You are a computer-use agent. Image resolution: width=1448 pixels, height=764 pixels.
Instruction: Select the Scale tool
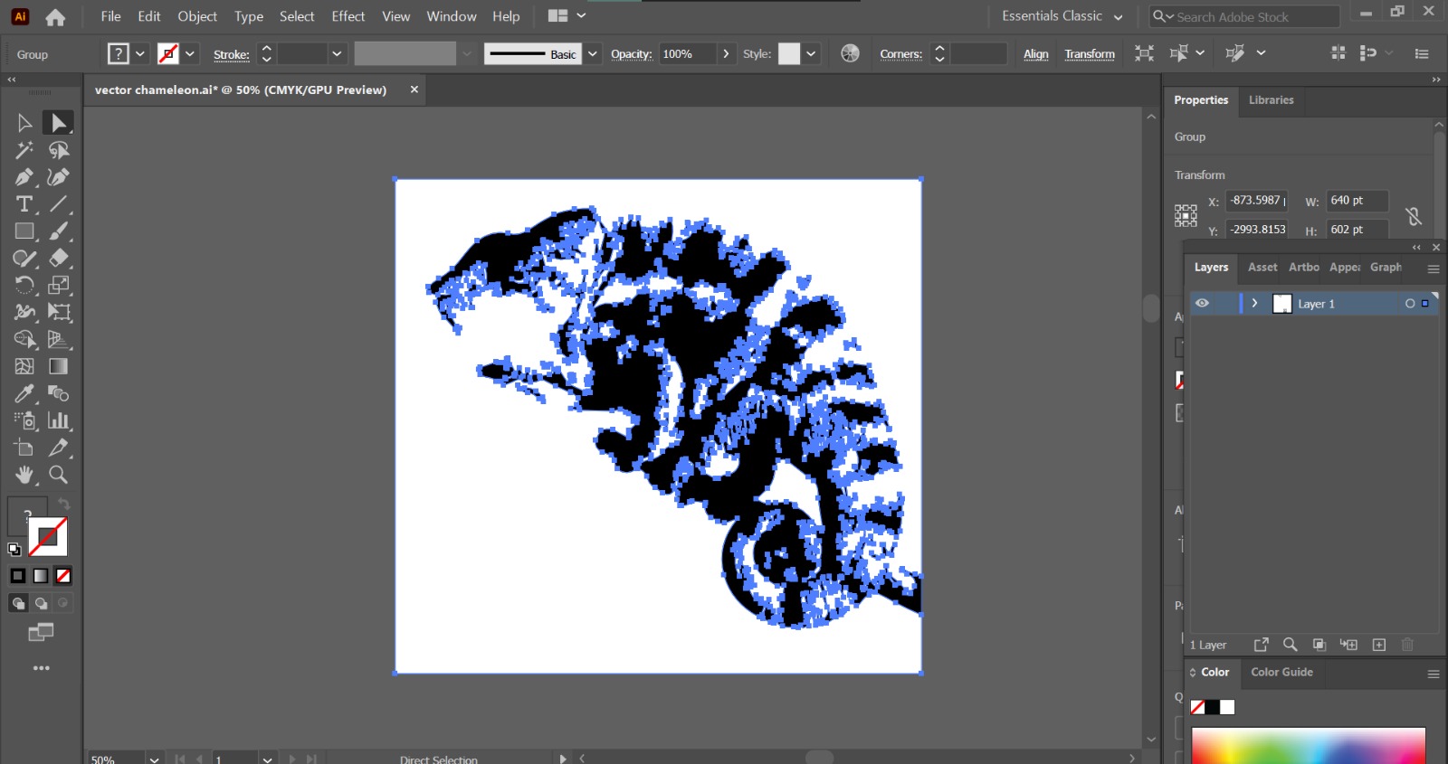pyautogui.click(x=59, y=286)
